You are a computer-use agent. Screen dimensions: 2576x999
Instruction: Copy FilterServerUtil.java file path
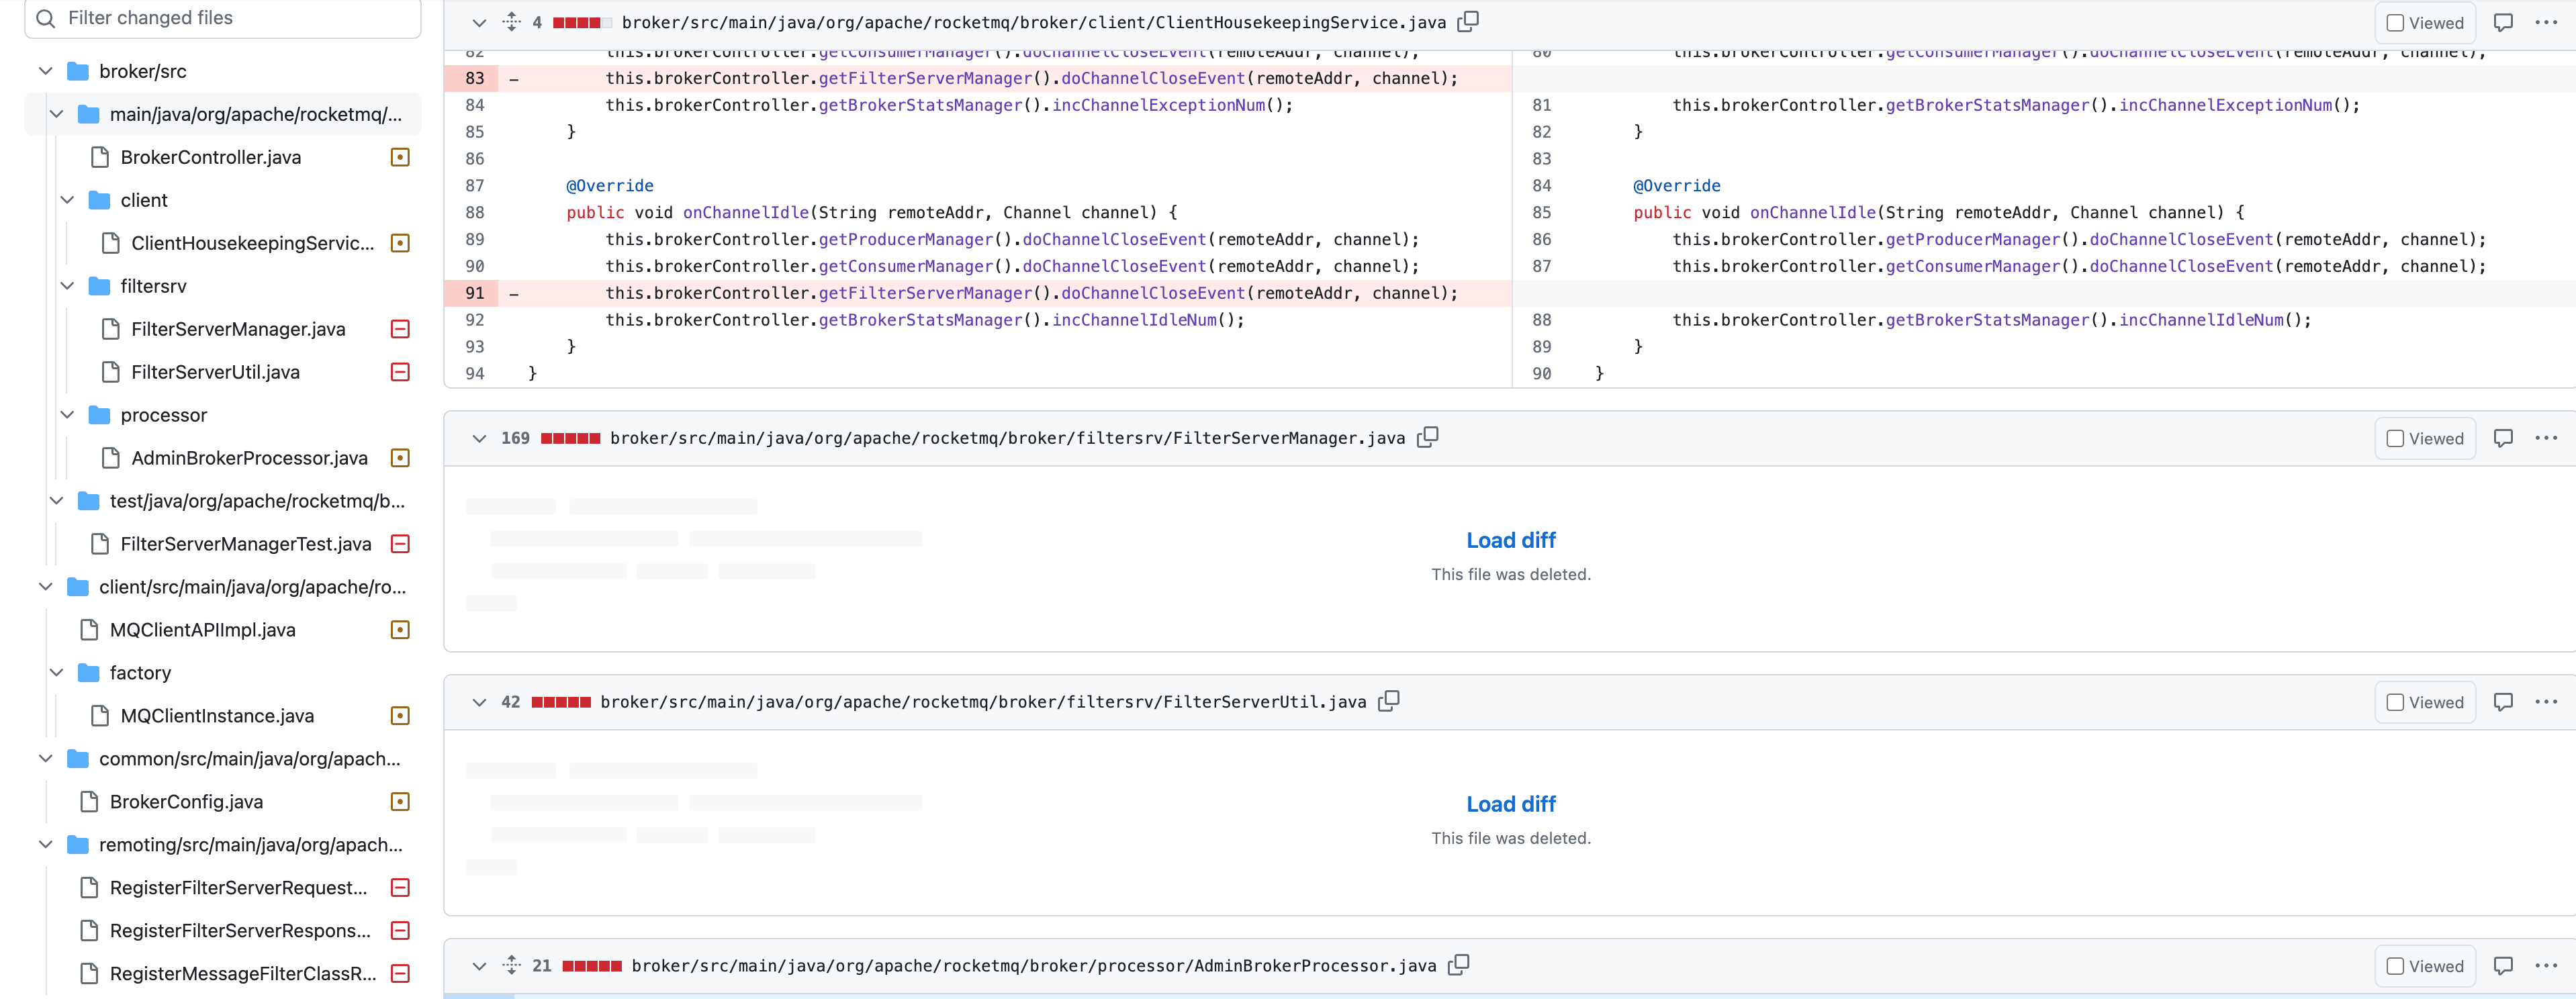tap(1389, 702)
